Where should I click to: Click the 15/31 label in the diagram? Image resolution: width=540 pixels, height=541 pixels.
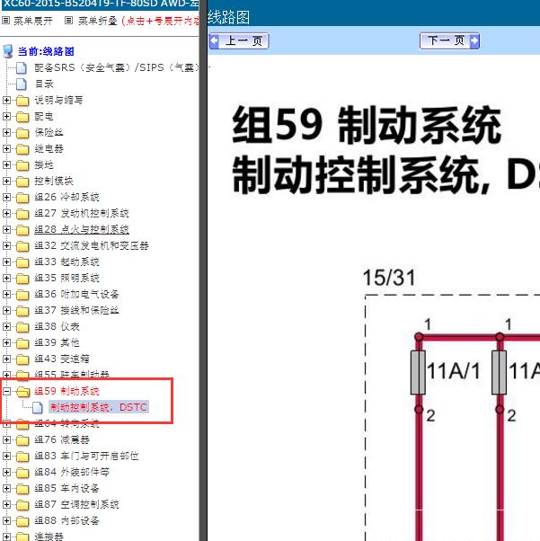[389, 278]
